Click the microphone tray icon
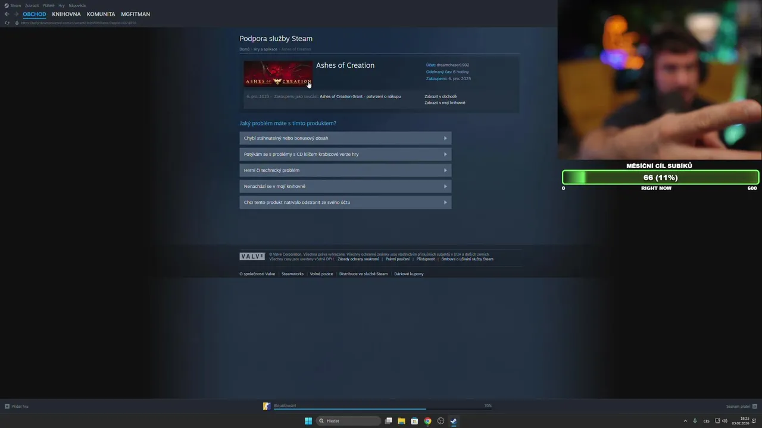Image resolution: width=762 pixels, height=428 pixels. [x=695, y=421]
